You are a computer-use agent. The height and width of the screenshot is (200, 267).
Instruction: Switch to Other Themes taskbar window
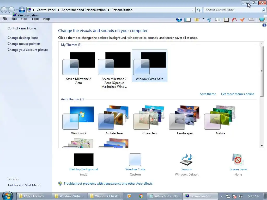point(34,196)
